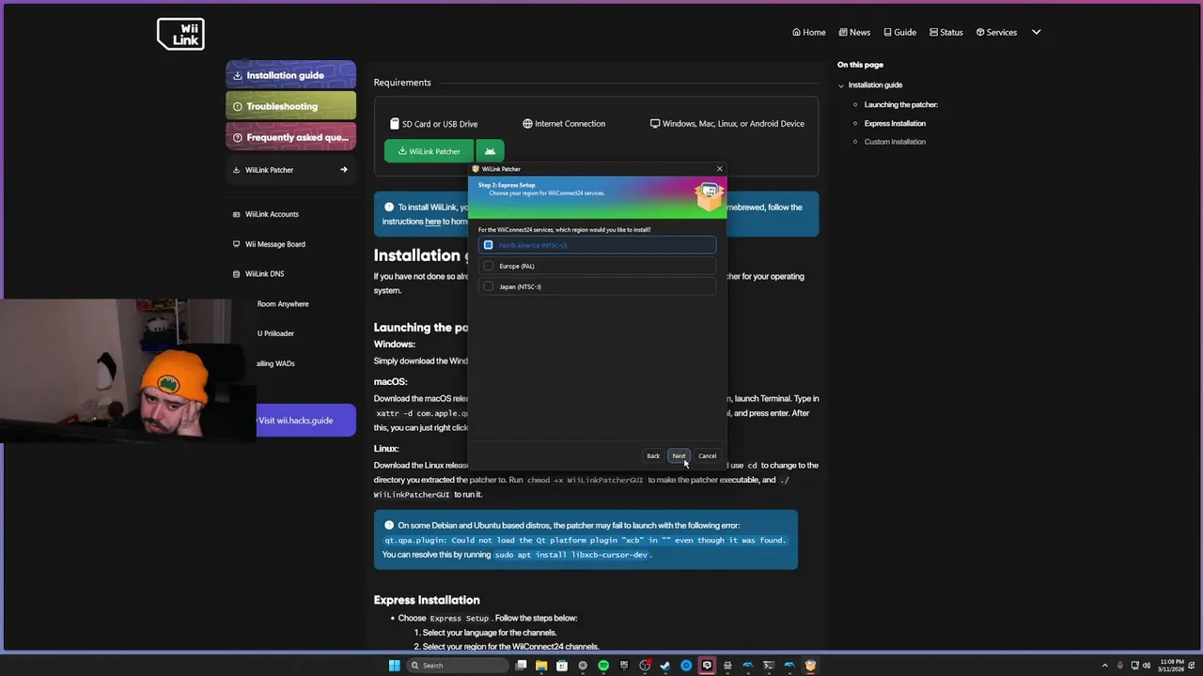Image resolution: width=1203 pixels, height=676 pixels.
Task: Click the WiiLink Patcher title bar icon
Action: coord(476,169)
